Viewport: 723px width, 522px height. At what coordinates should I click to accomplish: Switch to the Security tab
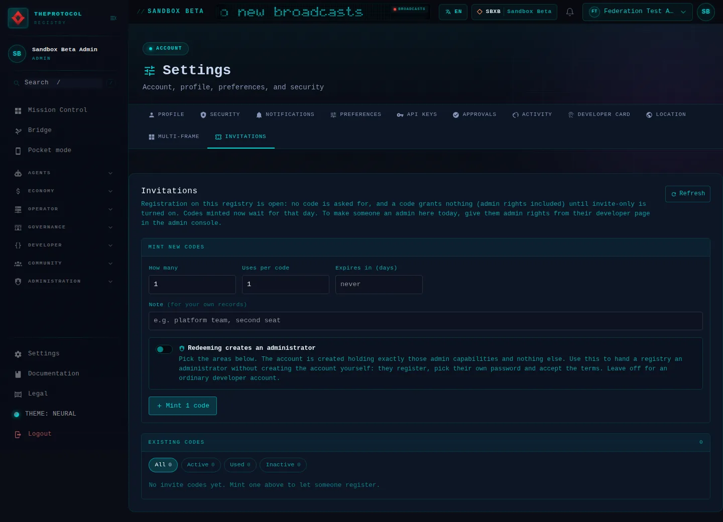pyautogui.click(x=220, y=114)
